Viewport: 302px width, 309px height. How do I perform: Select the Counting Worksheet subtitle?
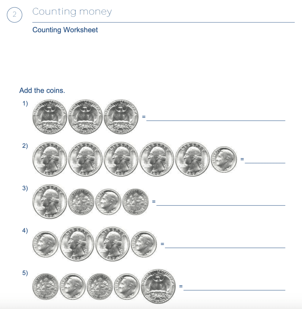tap(65, 30)
